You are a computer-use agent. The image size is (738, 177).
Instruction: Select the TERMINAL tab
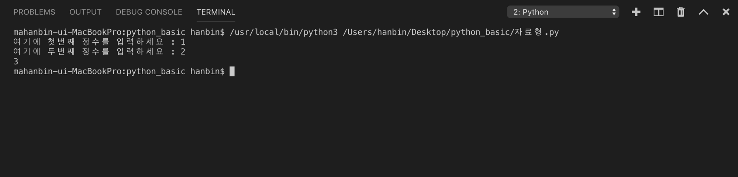[x=215, y=12]
